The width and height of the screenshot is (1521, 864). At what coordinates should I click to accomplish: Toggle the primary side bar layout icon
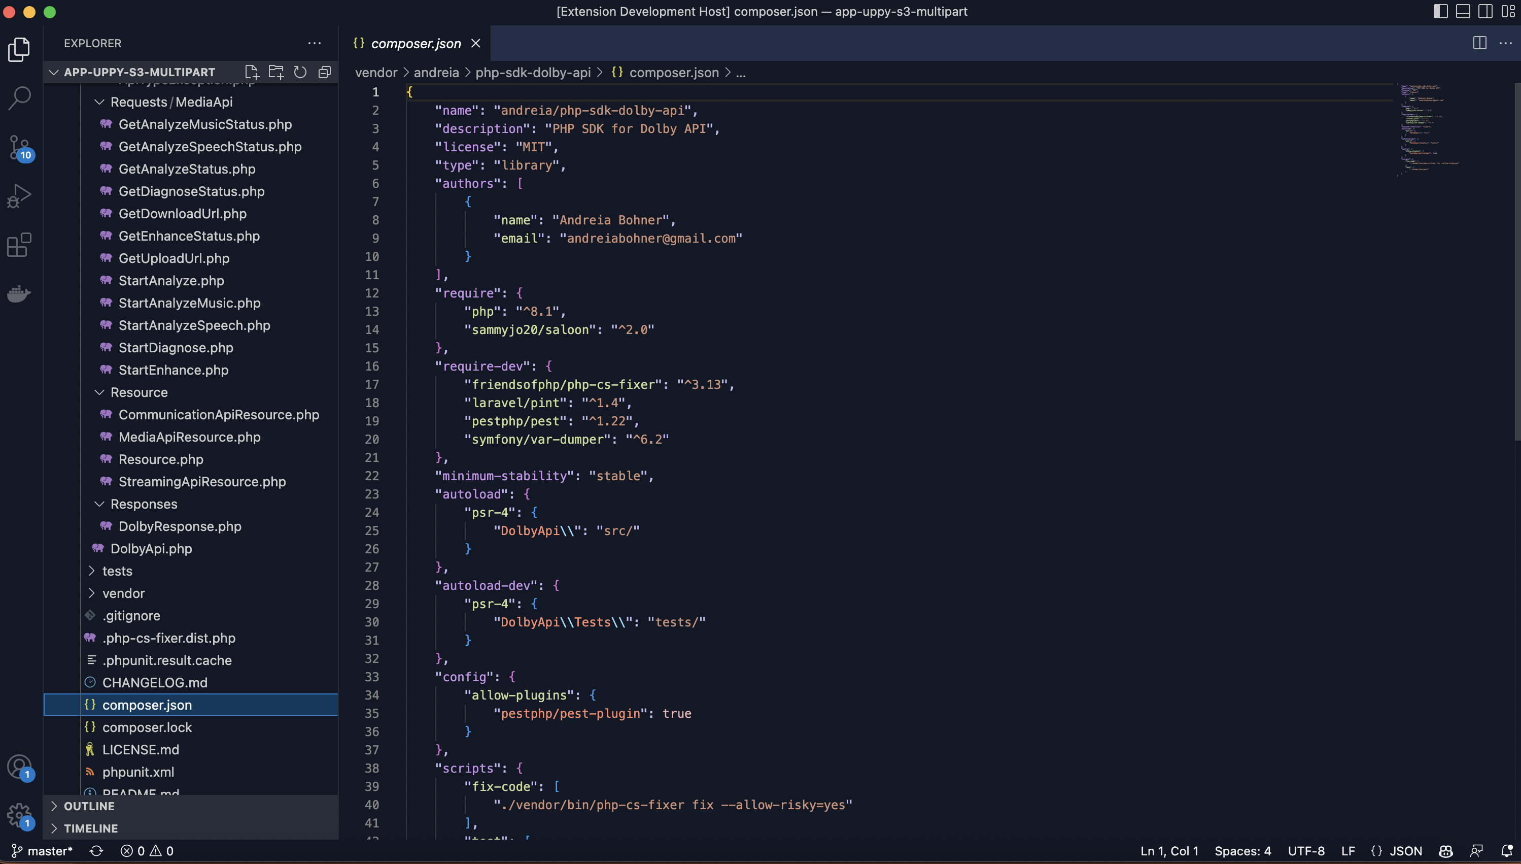pos(1440,11)
